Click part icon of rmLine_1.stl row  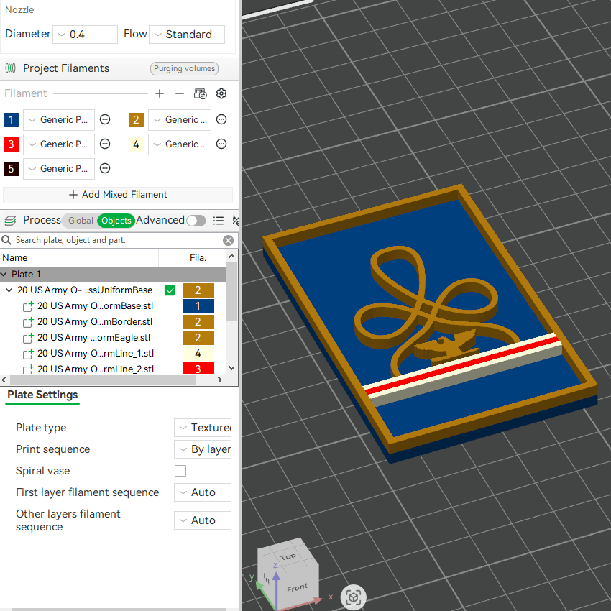point(28,354)
